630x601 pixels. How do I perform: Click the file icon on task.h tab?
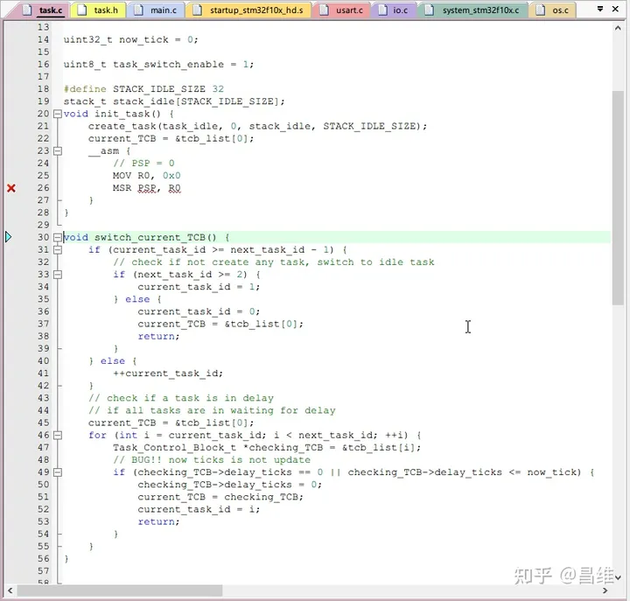click(x=82, y=10)
